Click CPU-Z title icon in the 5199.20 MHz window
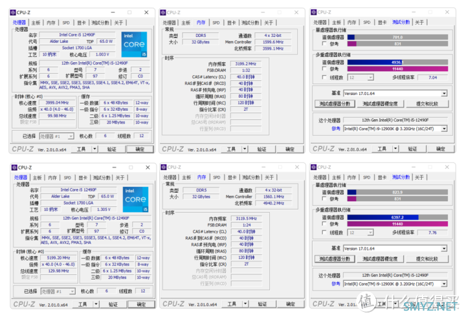 [14, 168]
